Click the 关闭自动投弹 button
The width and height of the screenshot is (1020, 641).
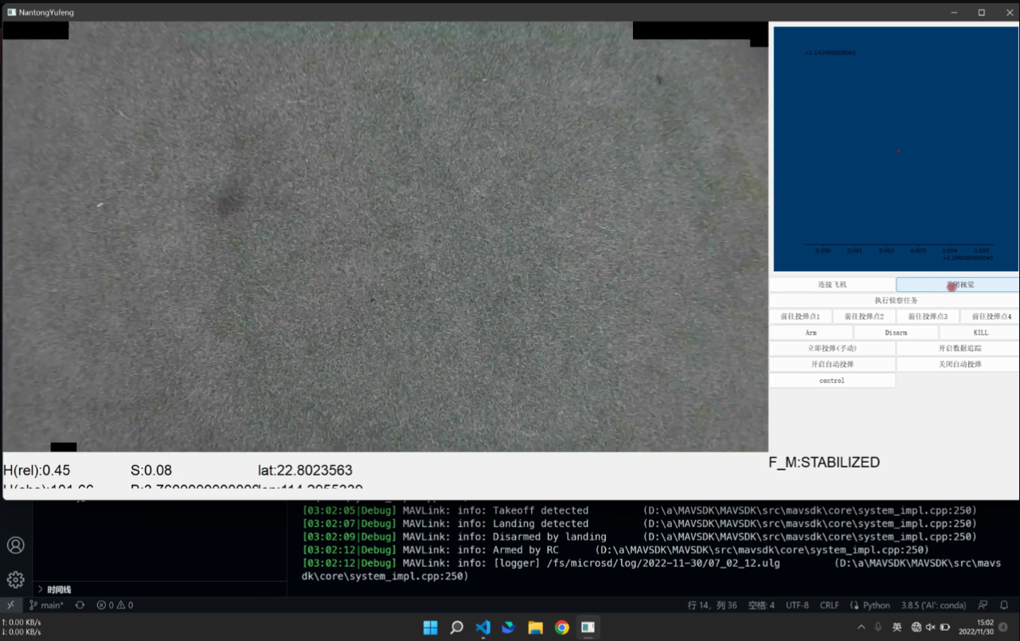coord(958,364)
